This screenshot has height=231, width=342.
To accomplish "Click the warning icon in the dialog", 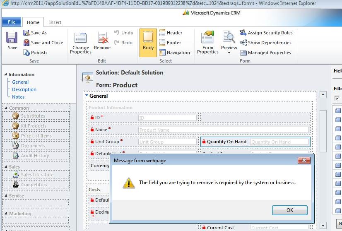I will (129, 183).
